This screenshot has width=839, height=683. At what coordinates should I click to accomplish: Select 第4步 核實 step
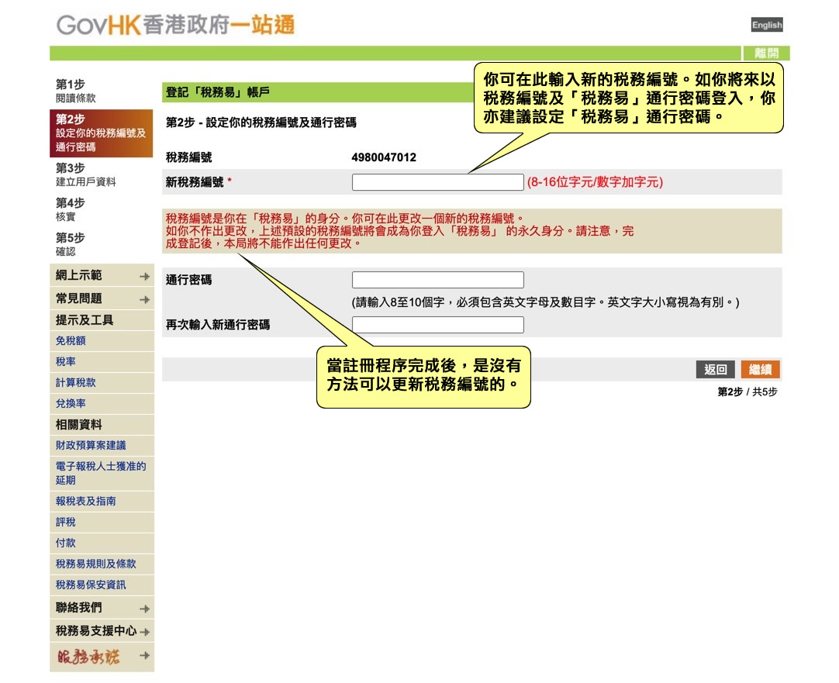[x=70, y=209]
